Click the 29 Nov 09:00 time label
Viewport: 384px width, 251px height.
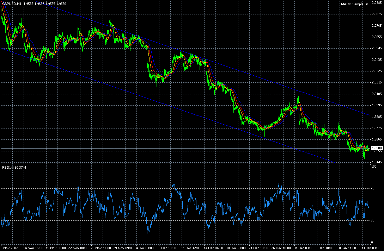tap(124, 248)
